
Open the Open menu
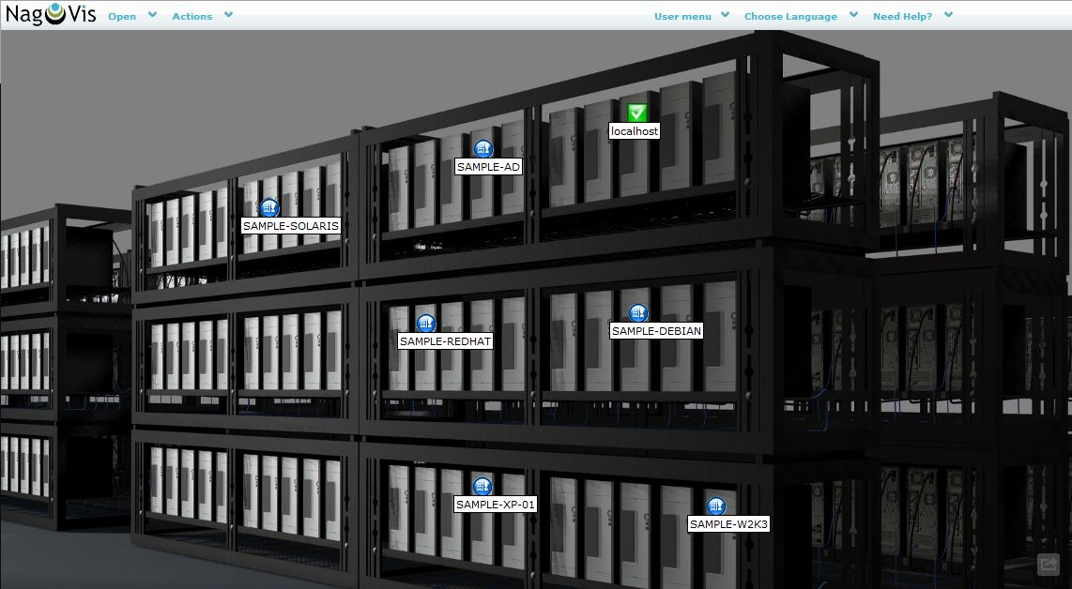[x=122, y=16]
